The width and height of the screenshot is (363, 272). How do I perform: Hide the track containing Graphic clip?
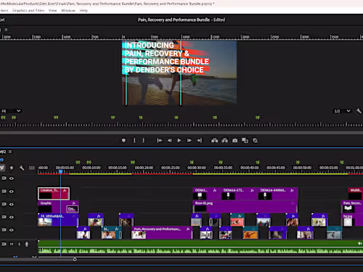pos(12,205)
